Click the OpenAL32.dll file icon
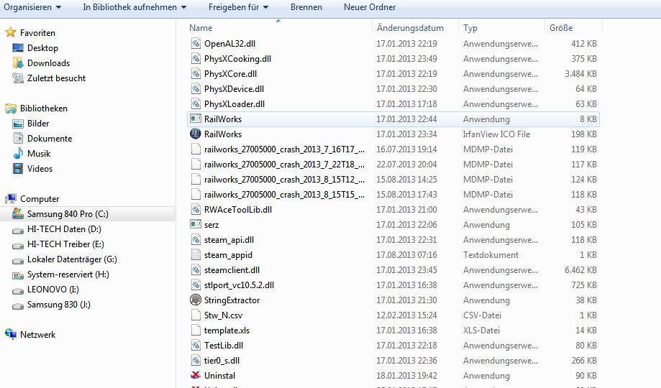Screen dimensions: 661x388 coord(195,43)
